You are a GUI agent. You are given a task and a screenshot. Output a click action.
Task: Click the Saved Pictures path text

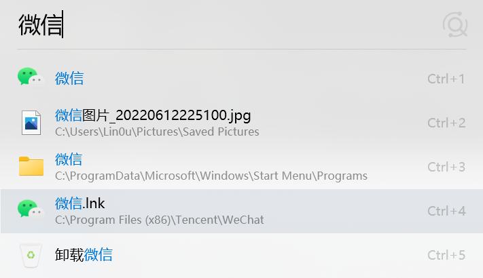click(x=157, y=132)
